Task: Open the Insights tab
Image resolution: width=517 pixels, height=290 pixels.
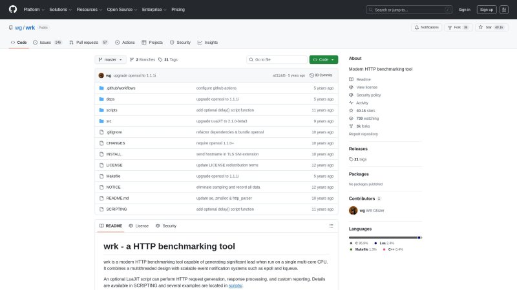Action: click(x=208, y=43)
